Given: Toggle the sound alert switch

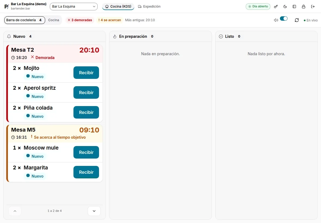Looking at the screenshot, I should pos(283,18).
